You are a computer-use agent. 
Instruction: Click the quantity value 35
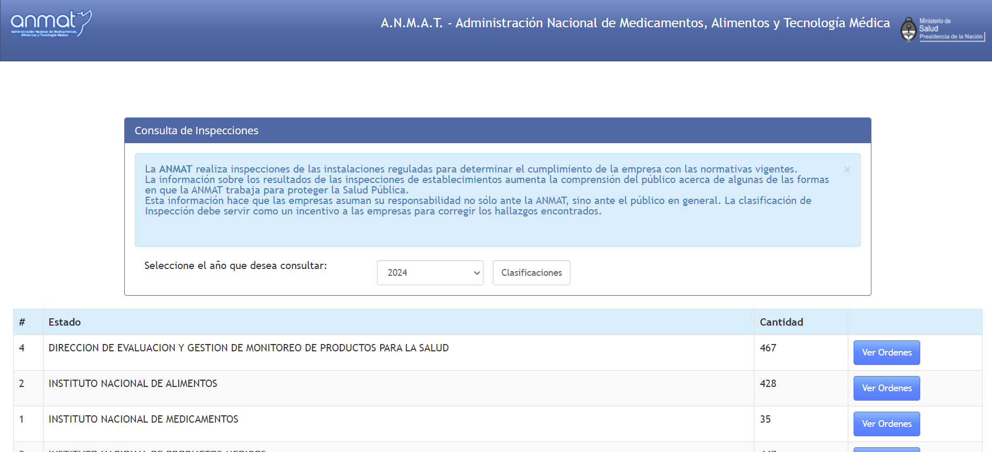[x=765, y=419]
